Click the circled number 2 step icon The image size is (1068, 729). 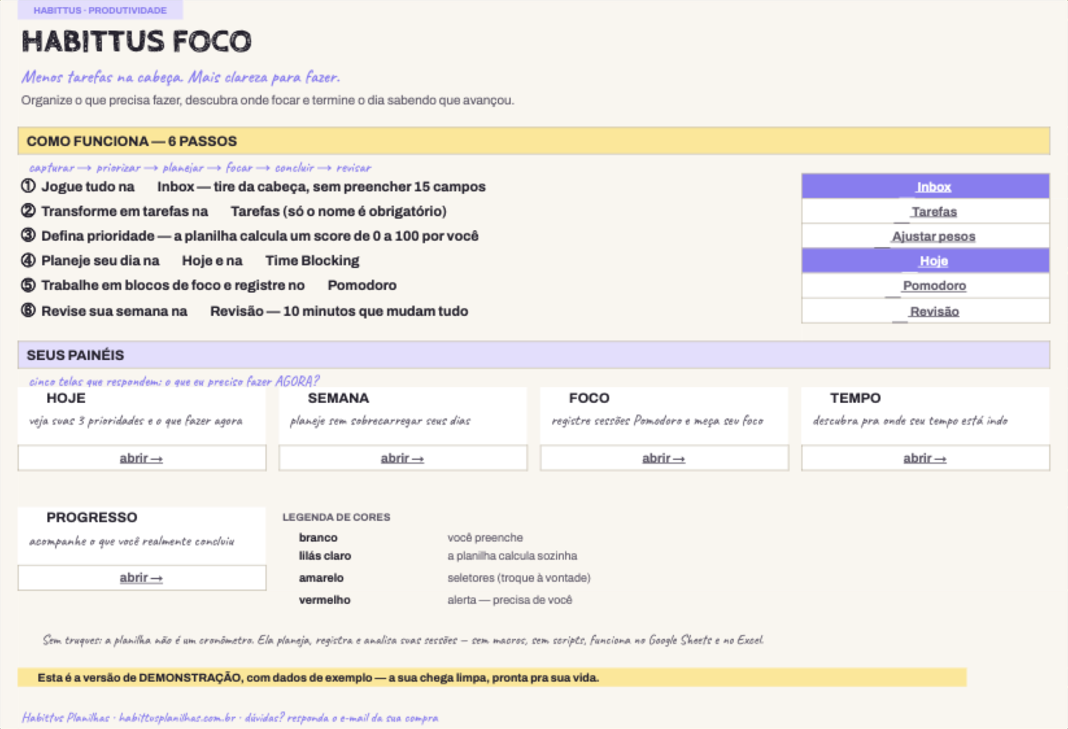28,210
